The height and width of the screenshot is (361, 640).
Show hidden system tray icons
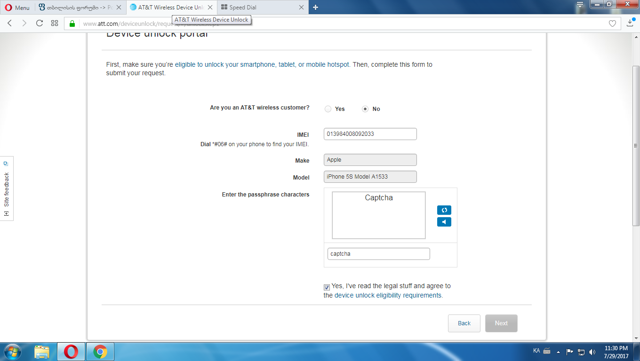558,352
